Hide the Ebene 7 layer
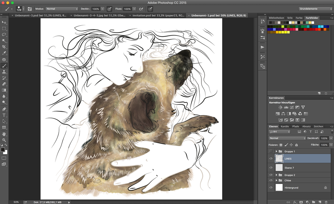 271,167
